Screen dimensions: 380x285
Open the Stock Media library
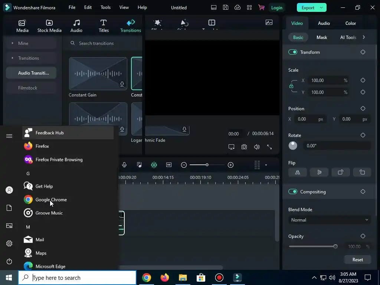click(x=49, y=26)
